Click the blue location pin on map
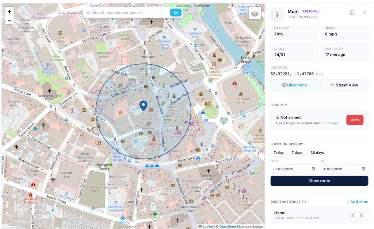This screenshot has height=229, width=374. pyautogui.click(x=143, y=106)
